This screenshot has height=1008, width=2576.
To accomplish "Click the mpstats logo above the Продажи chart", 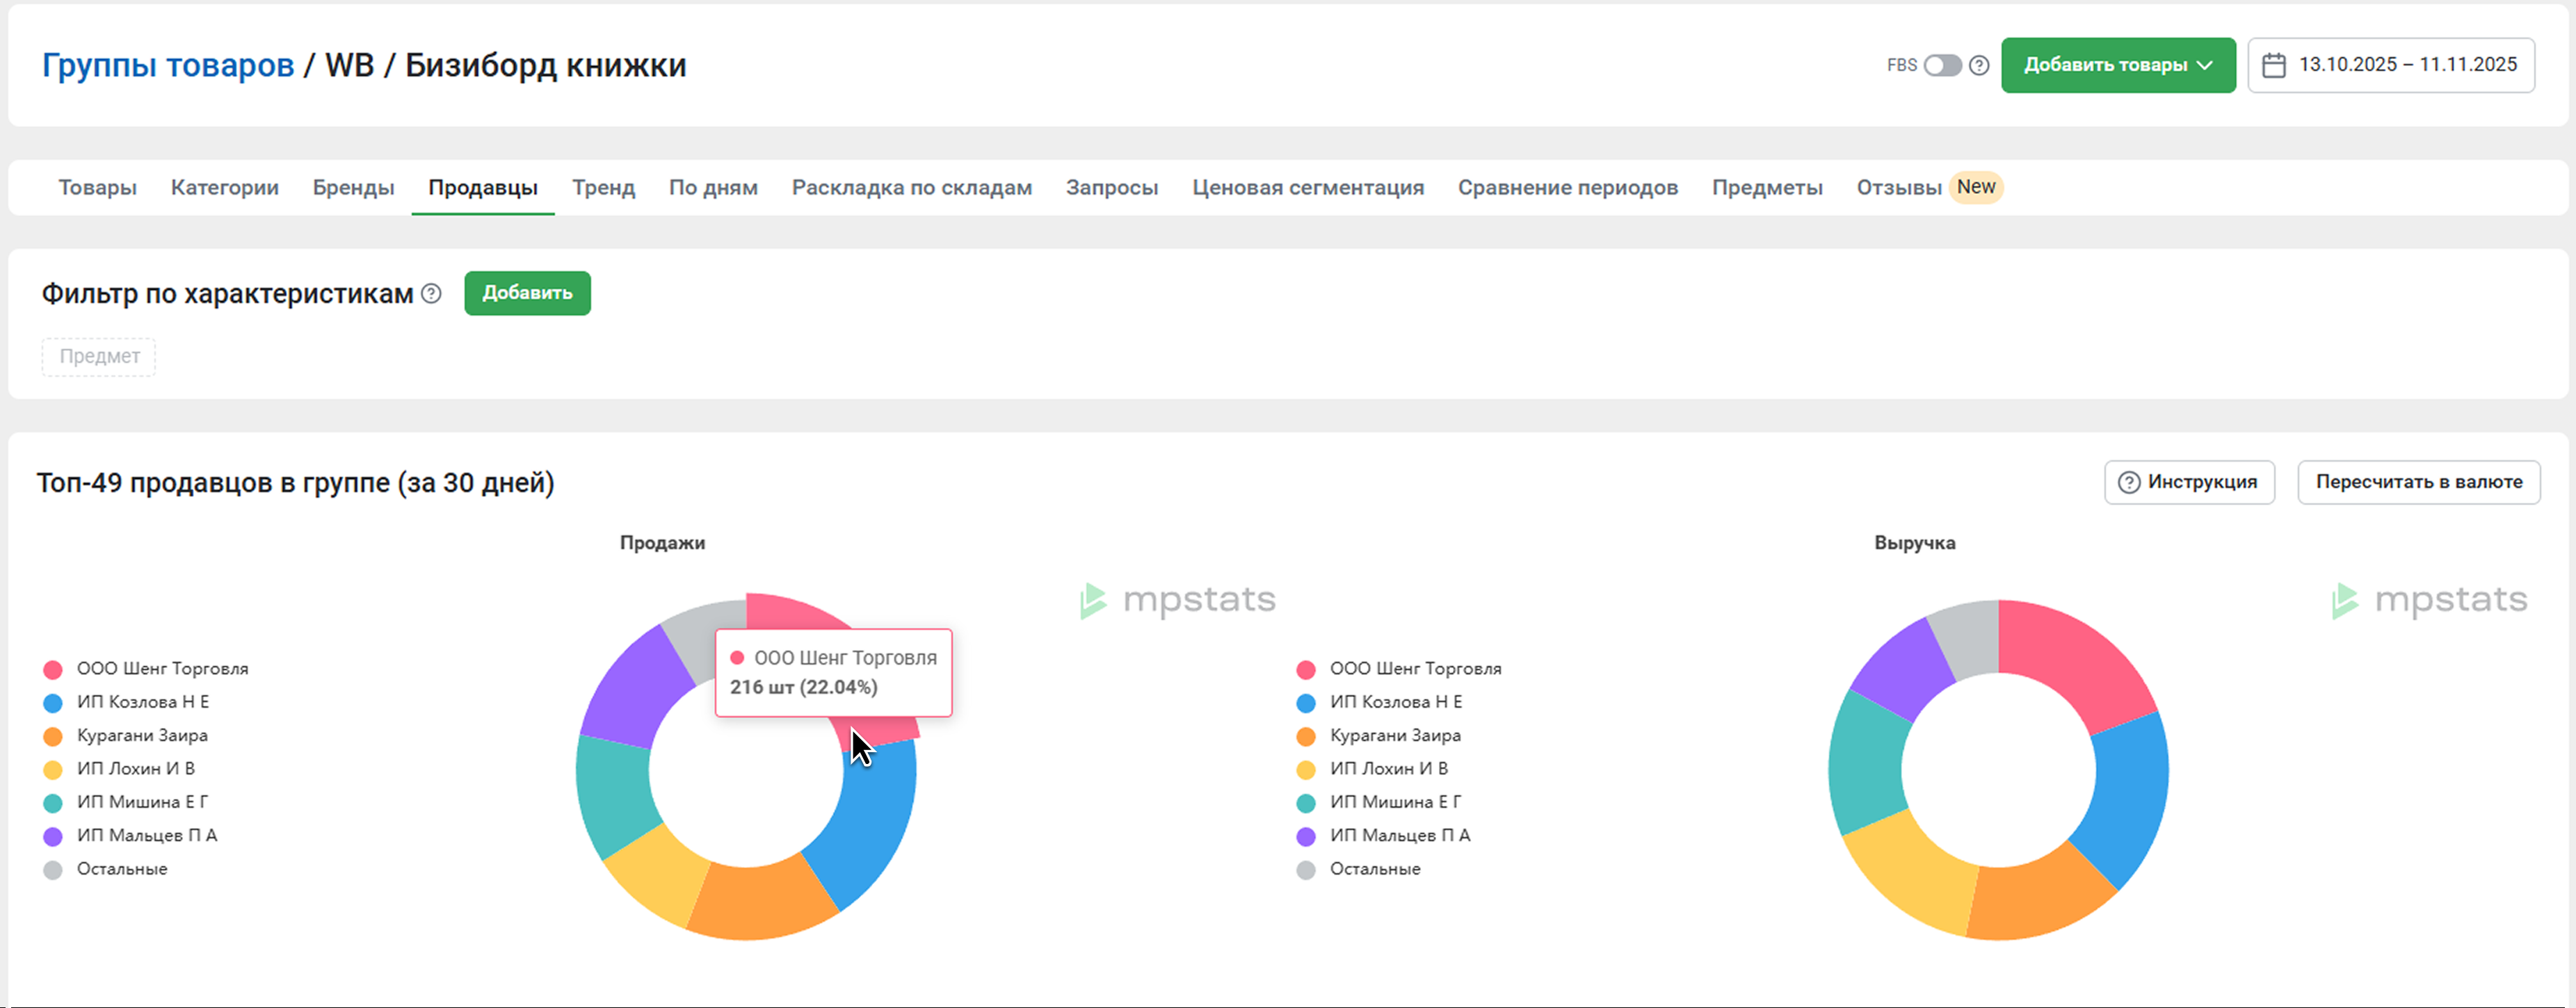I will [x=1178, y=600].
